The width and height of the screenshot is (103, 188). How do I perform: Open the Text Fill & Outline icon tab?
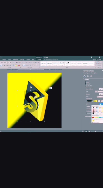click(85, 76)
